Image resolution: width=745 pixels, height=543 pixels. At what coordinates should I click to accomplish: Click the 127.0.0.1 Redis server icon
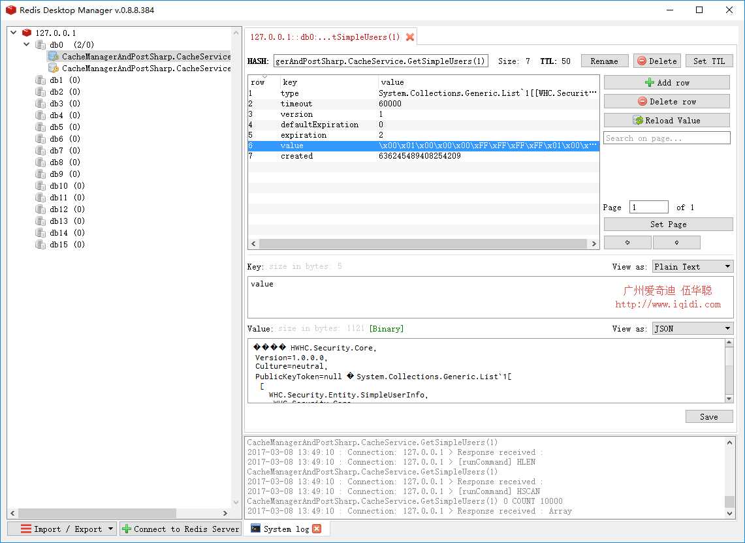coord(27,33)
